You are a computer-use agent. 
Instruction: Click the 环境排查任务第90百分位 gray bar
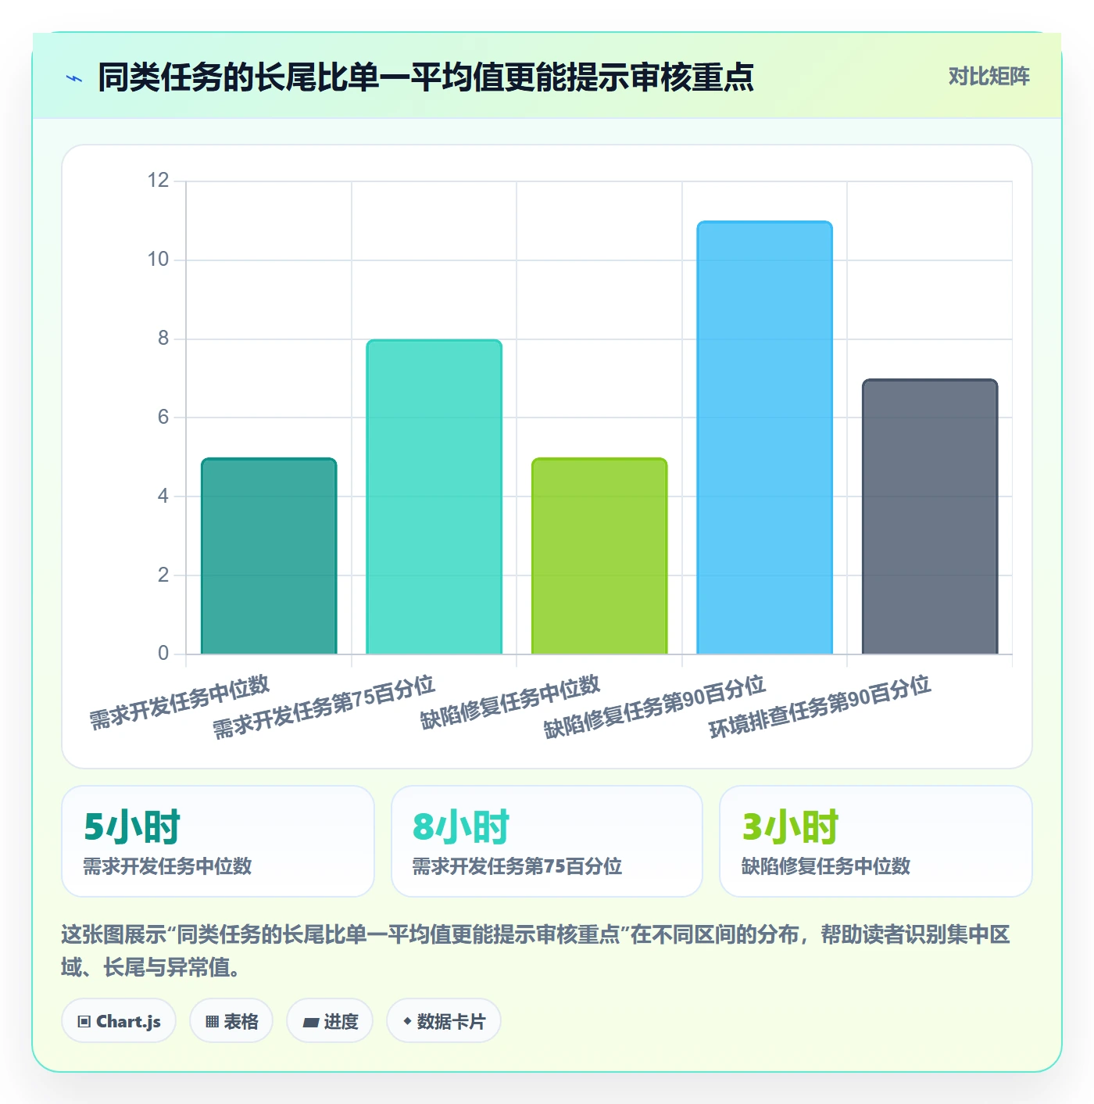coord(930,517)
